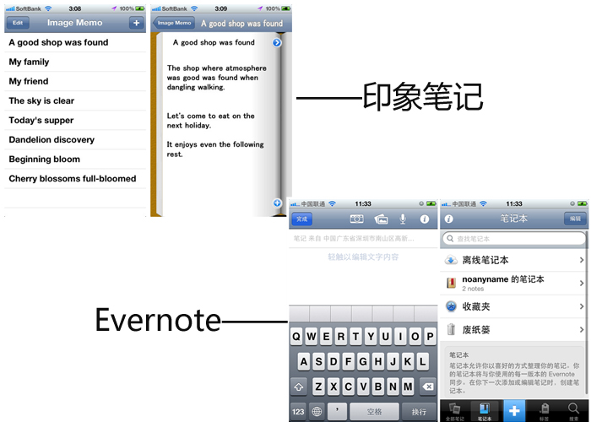
Task: Open the 'My friend' memo
Action: coord(75,81)
